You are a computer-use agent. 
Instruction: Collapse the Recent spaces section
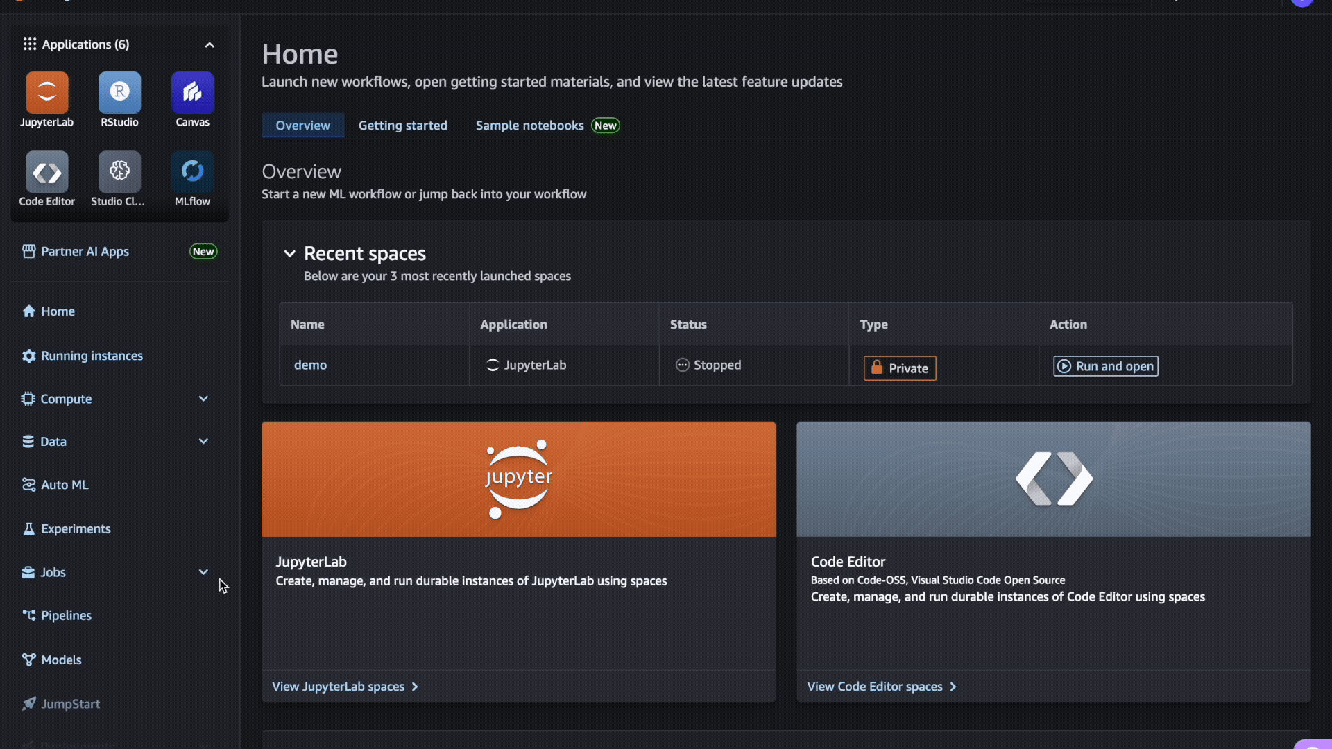[x=289, y=254]
